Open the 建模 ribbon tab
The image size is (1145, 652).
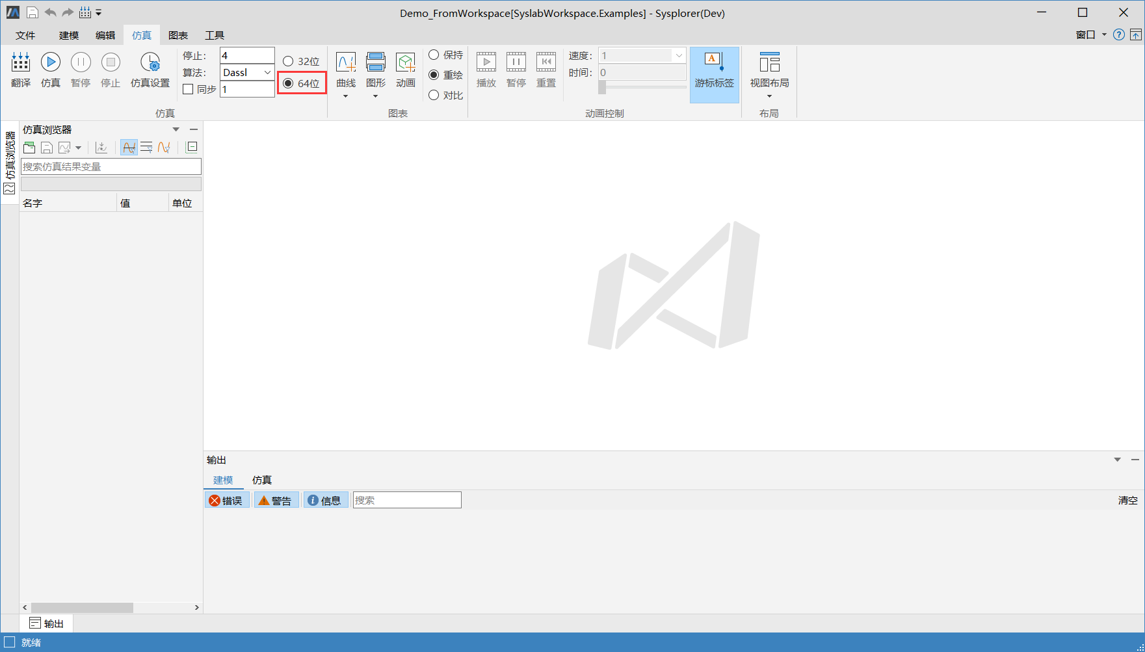click(68, 36)
